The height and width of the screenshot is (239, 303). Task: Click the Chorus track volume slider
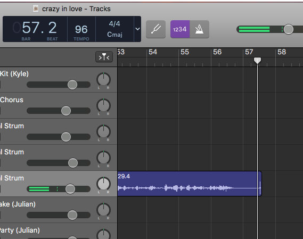pyautogui.click(x=59, y=111)
